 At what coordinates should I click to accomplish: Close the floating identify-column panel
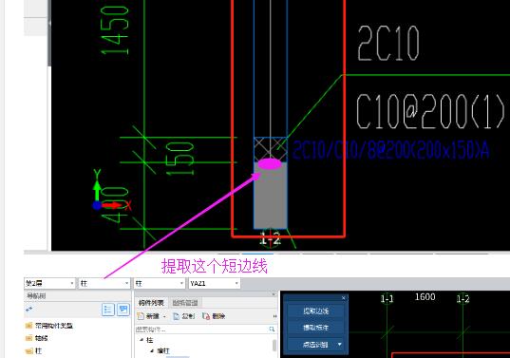pos(344,298)
